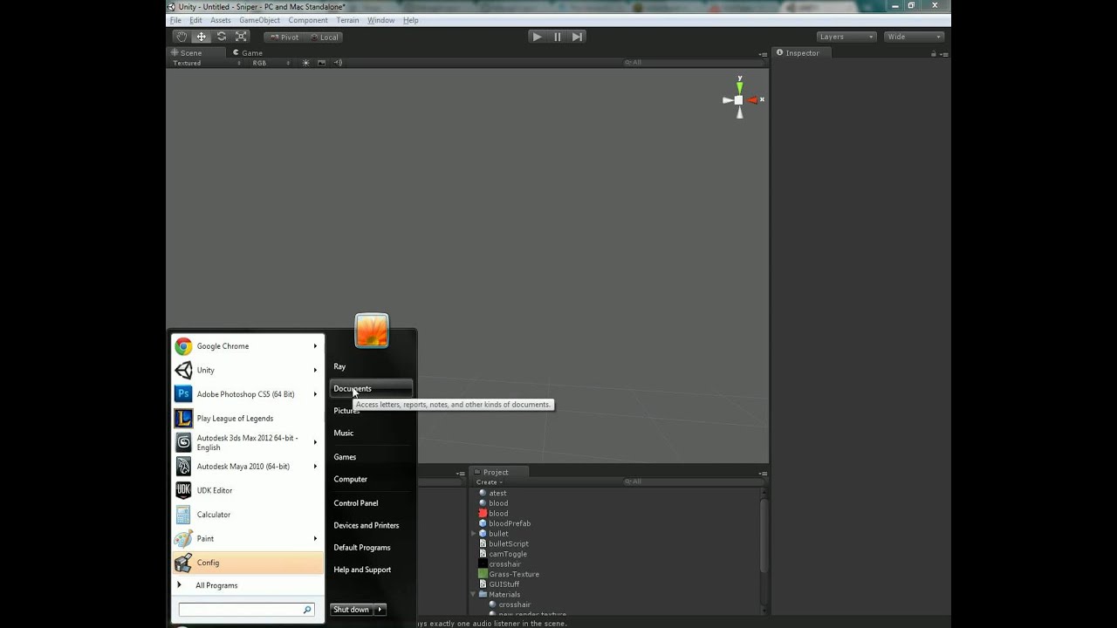Image resolution: width=1117 pixels, height=628 pixels.
Task: Open the Terrain menu
Action: point(347,20)
